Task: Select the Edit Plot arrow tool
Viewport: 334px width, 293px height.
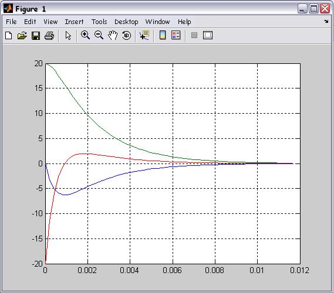Action: pos(68,36)
